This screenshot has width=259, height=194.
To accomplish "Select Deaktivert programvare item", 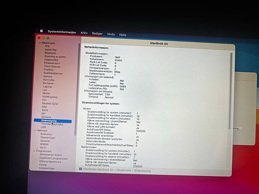I will 53,158.
